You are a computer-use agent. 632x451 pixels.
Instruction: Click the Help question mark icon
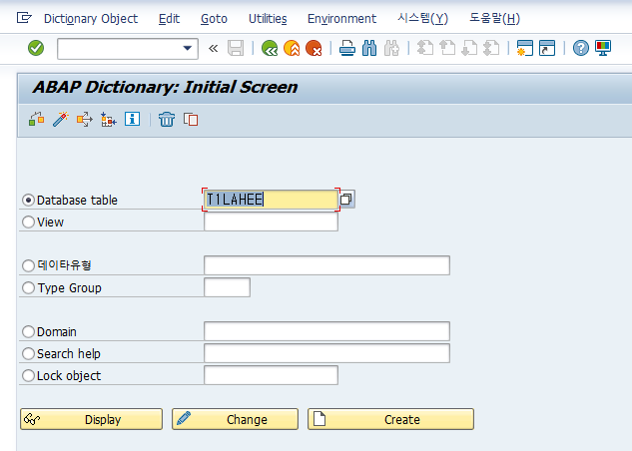(x=581, y=48)
